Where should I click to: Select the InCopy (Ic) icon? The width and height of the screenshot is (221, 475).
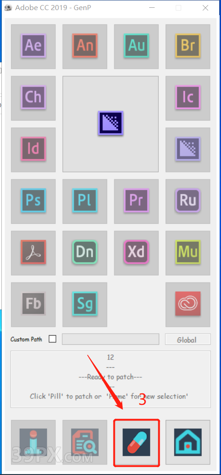(x=188, y=98)
